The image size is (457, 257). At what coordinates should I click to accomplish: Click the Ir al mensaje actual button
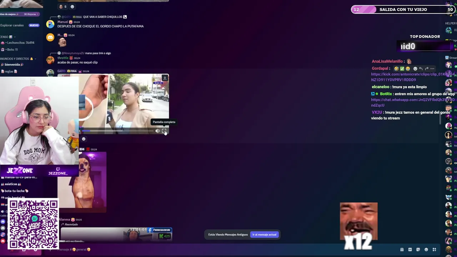(x=265, y=235)
